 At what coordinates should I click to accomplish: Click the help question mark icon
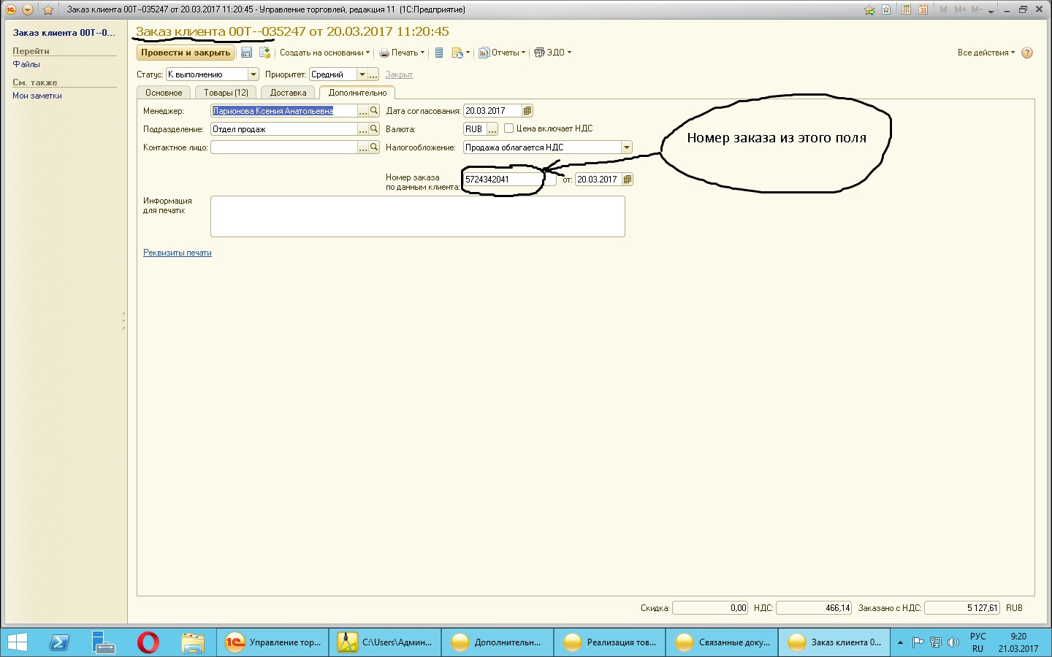(1027, 53)
